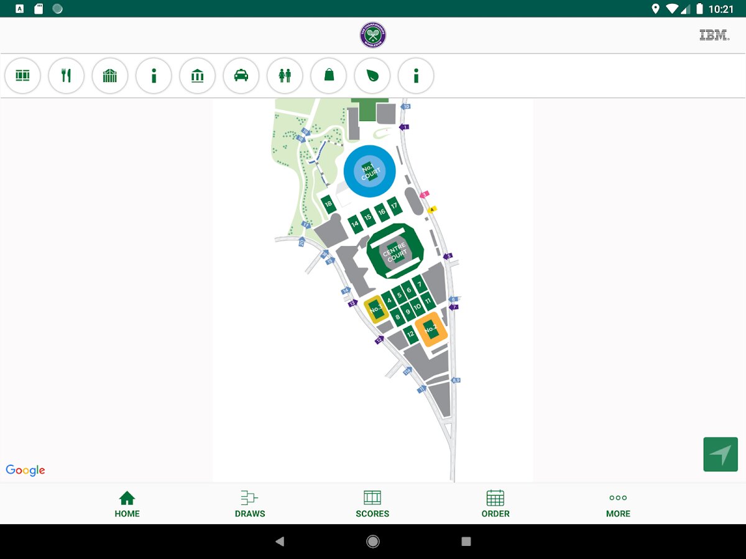Show toilets on the map
Viewport: 746px width, 559px height.
point(285,76)
